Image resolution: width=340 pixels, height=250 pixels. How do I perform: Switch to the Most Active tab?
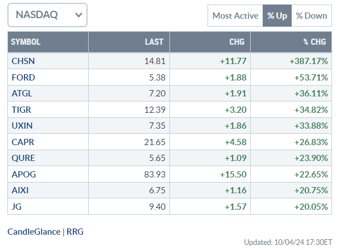pyautogui.click(x=235, y=16)
